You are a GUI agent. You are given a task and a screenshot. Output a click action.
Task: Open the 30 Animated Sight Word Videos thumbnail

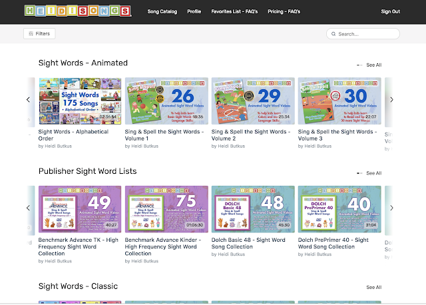[339, 101]
